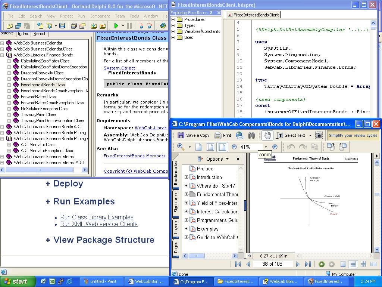
Task: Open the Select Text tool dropdown arrow
Action: [310, 135]
